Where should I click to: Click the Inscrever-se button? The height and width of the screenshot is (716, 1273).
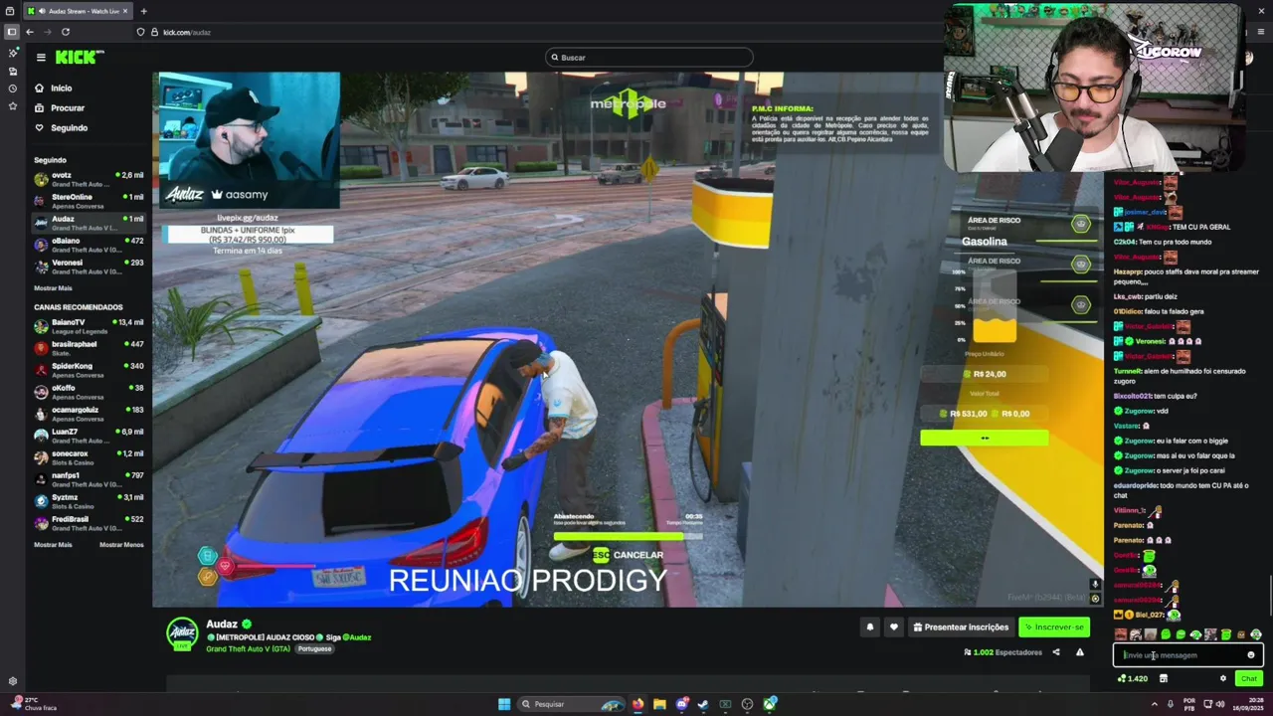(1053, 627)
